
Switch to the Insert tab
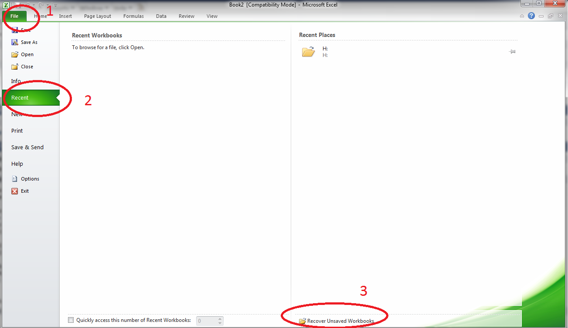point(65,16)
